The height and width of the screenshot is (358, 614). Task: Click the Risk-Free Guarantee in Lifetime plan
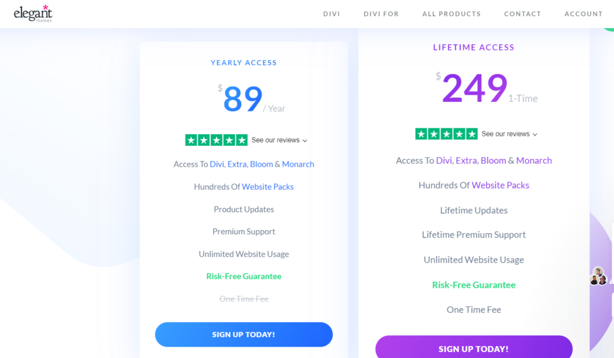pos(474,285)
